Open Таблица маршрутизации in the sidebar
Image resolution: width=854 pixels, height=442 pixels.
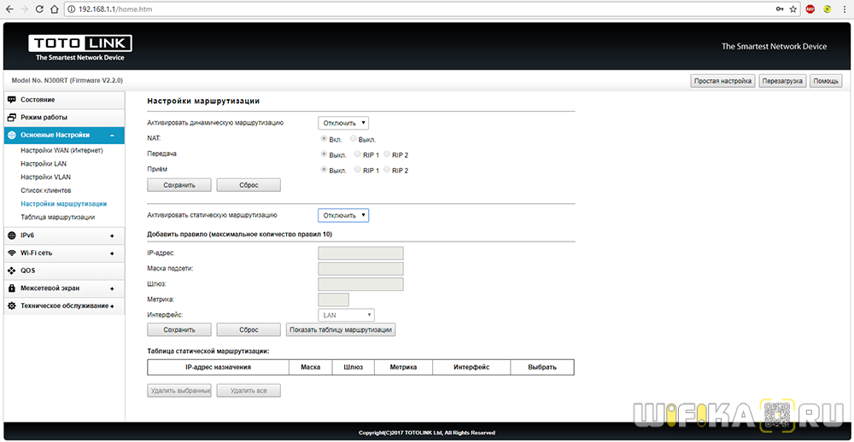58,217
